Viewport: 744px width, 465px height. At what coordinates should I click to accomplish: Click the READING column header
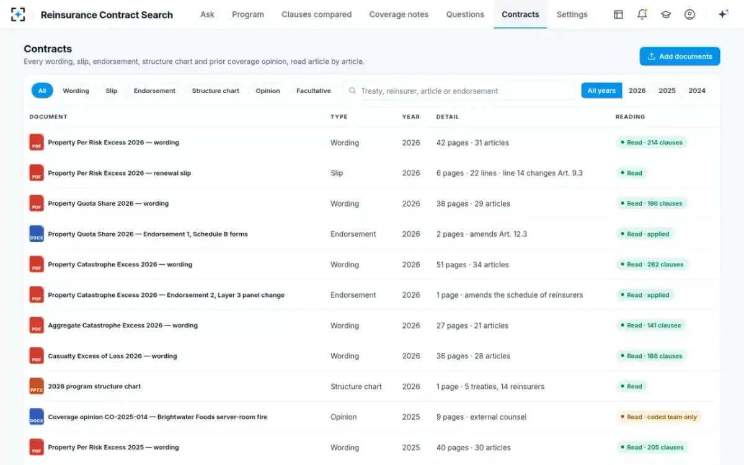pos(630,117)
